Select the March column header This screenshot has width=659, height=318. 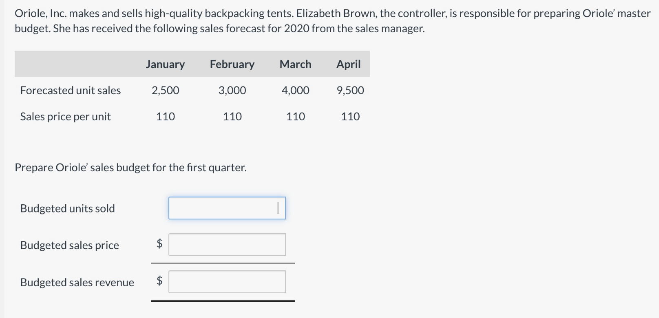295,64
